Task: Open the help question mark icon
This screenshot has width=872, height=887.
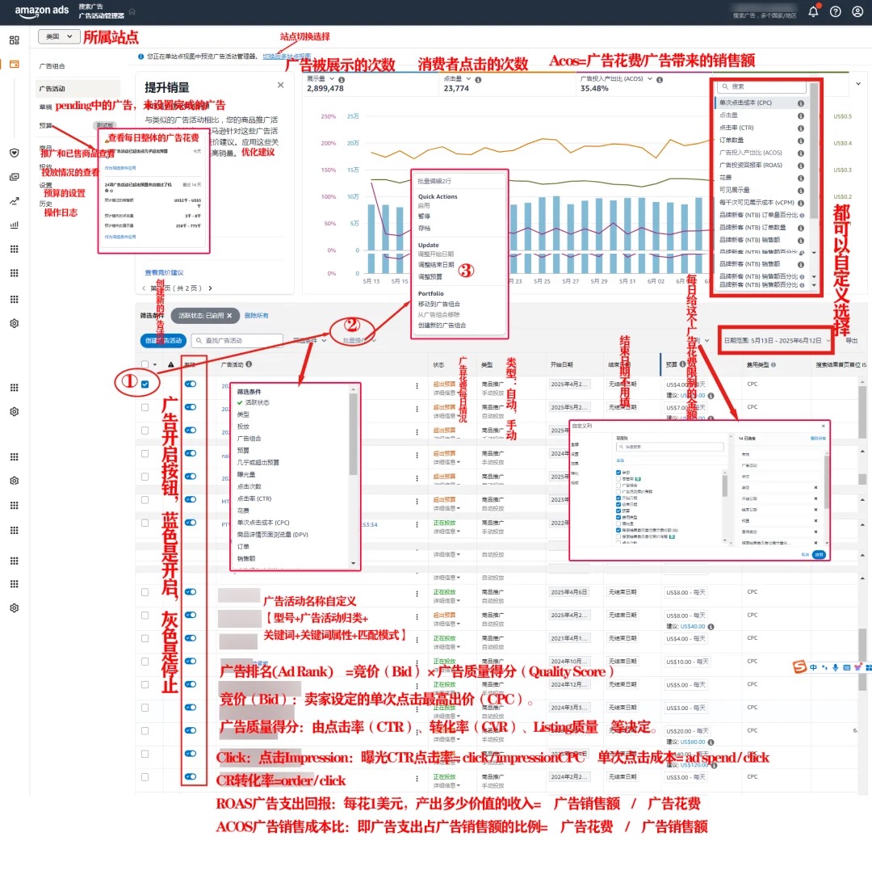Action: [835, 11]
